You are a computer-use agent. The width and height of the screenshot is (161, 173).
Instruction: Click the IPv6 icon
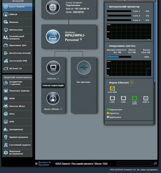(6, 114)
